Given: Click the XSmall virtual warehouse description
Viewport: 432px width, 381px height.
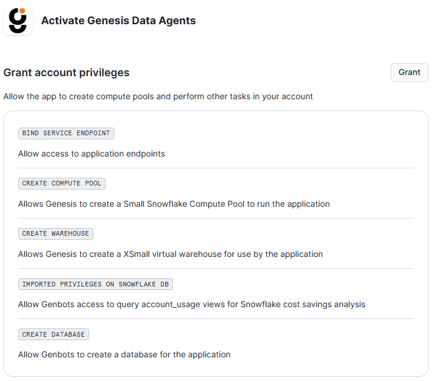Looking at the screenshot, I should 171,254.
